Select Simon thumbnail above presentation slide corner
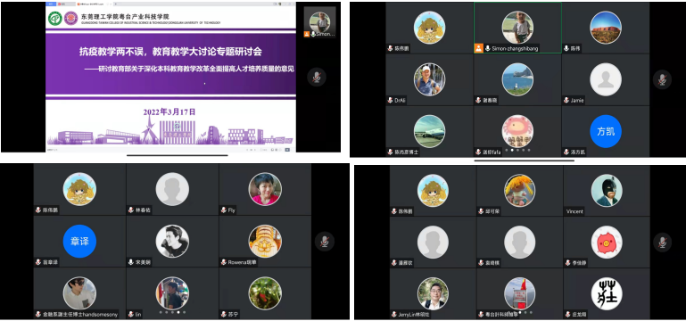This screenshot has height=321, width=686. tap(320, 22)
